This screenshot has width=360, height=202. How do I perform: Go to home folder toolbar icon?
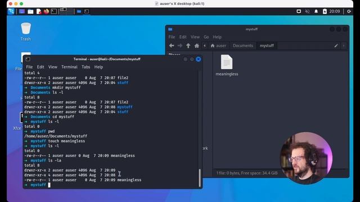click(196, 45)
